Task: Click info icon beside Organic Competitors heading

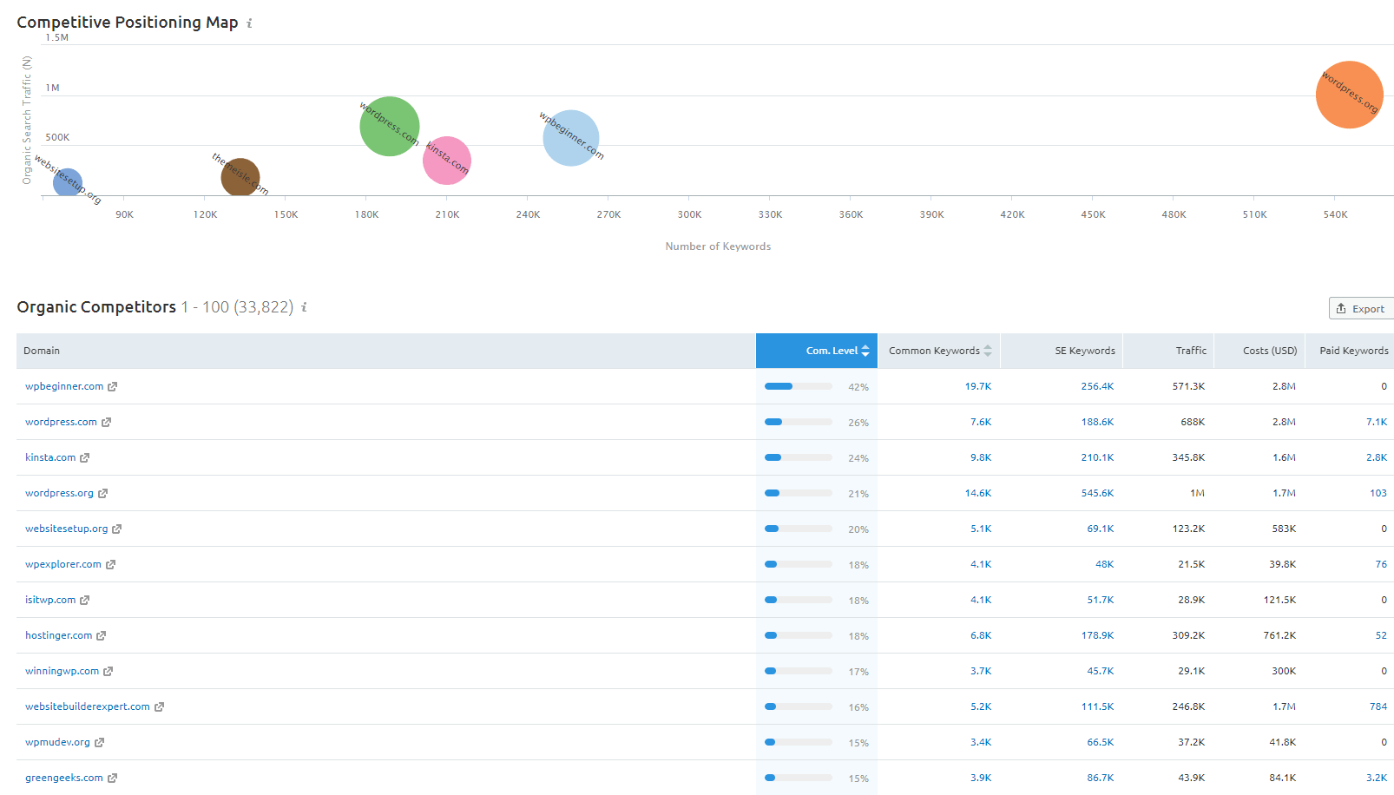Action: (304, 307)
